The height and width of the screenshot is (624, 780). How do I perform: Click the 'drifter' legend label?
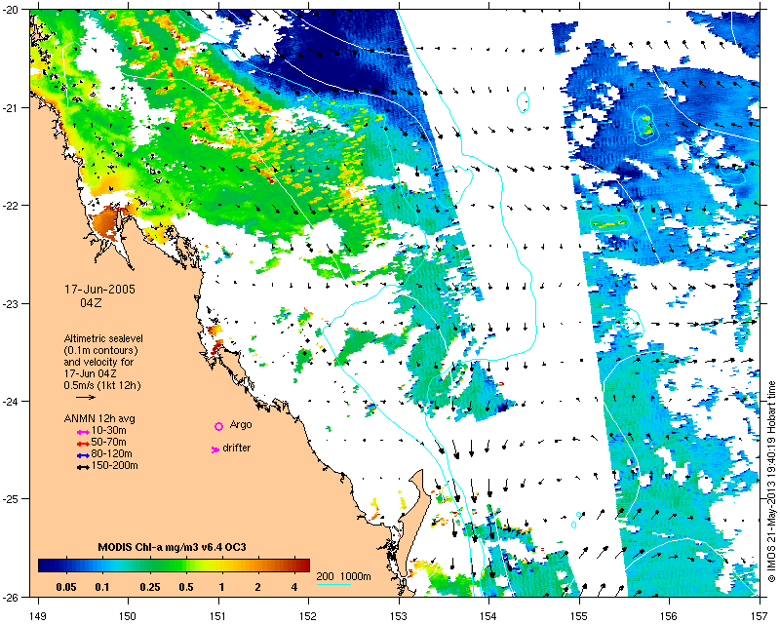tap(237, 448)
